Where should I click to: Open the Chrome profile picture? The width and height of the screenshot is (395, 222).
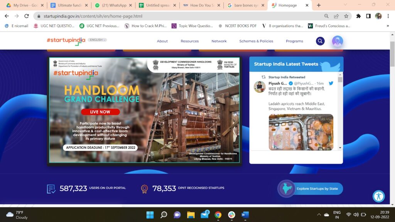[378, 16]
